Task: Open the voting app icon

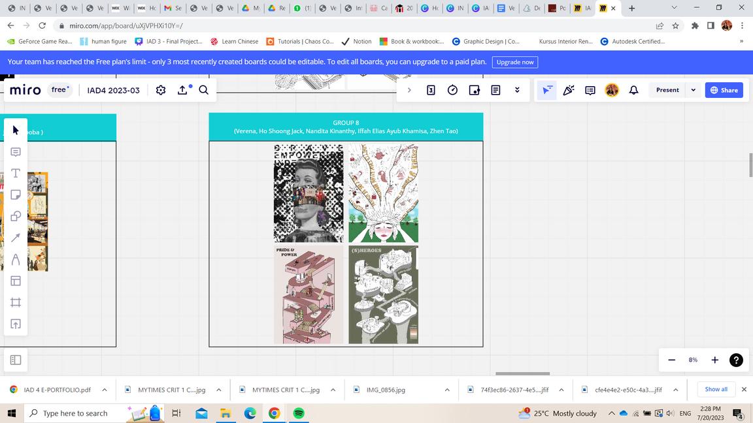Action: pos(431,90)
